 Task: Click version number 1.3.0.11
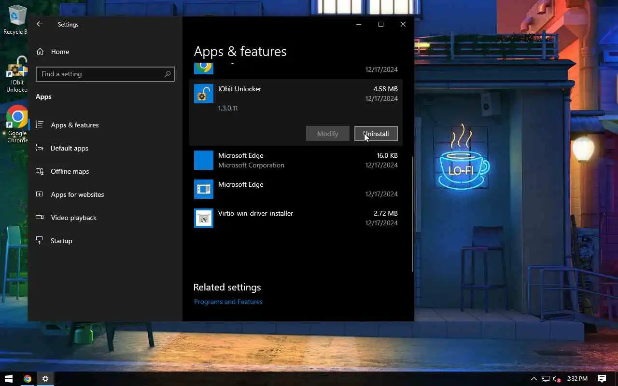pyautogui.click(x=228, y=108)
